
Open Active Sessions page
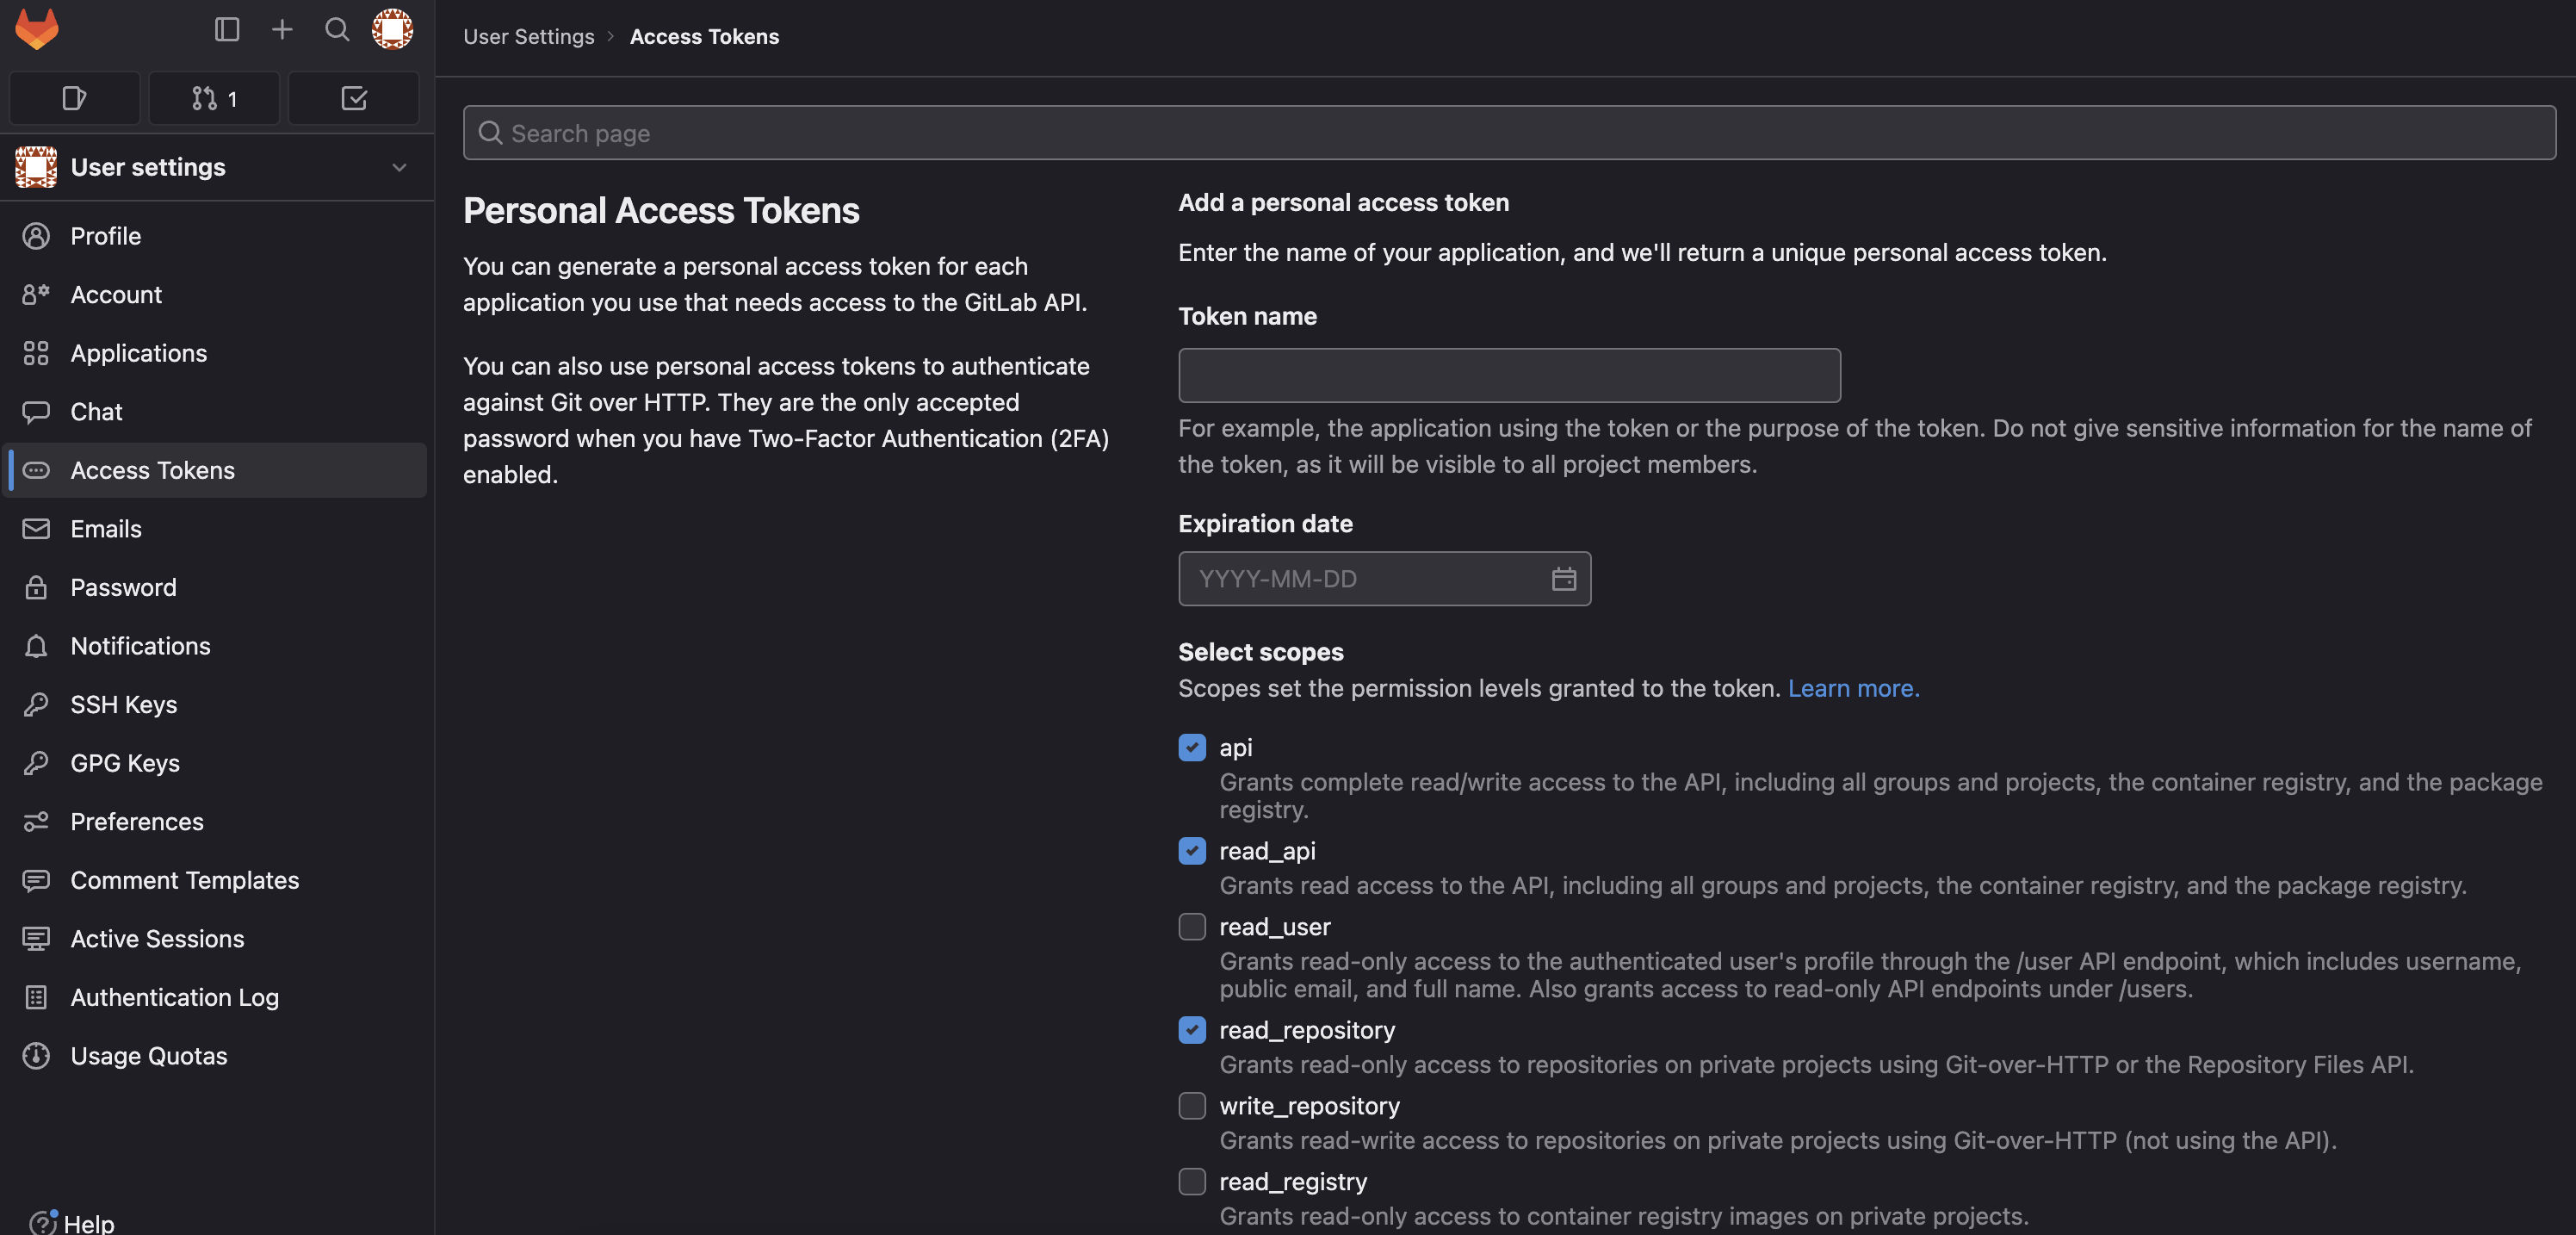(x=215, y=938)
